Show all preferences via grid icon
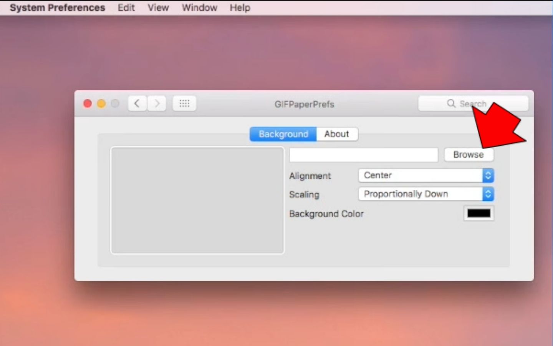This screenshot has width=553, height=346. tap(184, 103)
